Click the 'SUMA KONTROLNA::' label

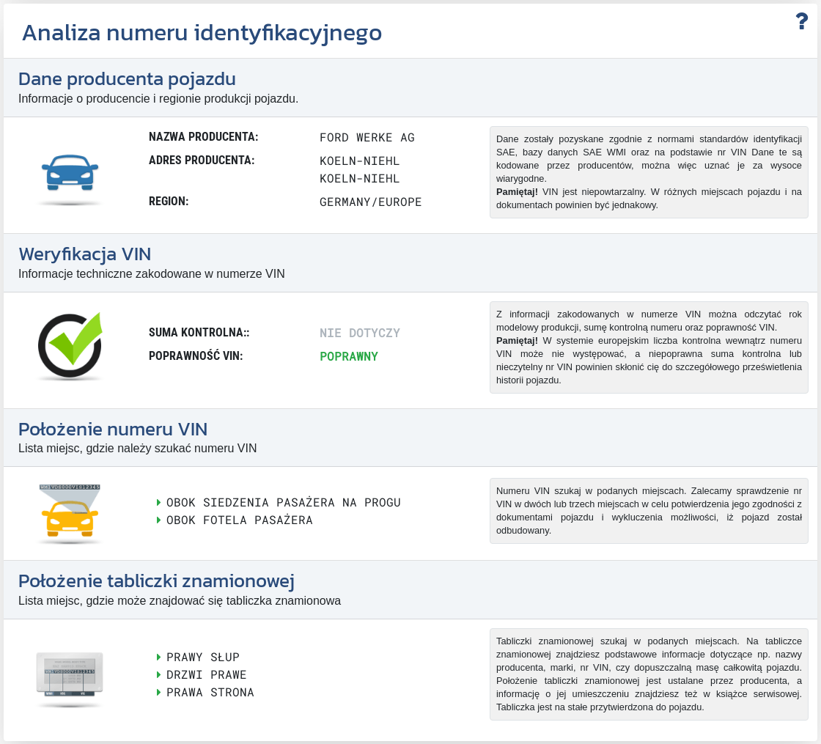click(x=199, y=333)
